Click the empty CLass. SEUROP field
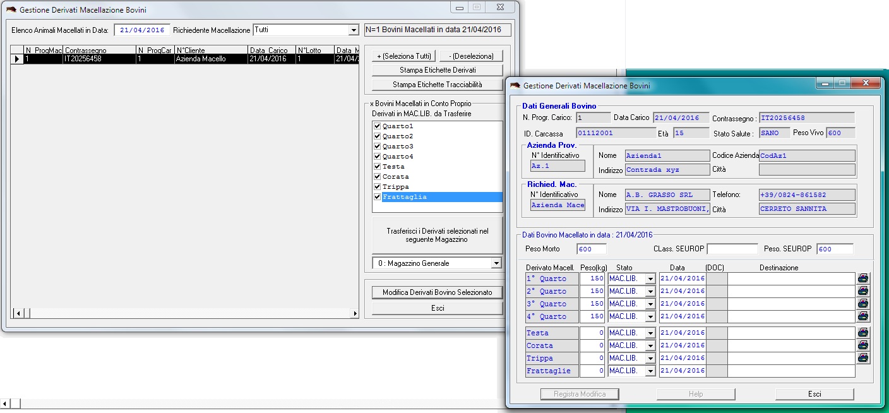This screenshot has width=889, height=413. [x=732, y=249]
